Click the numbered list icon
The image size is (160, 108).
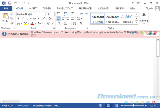tap(65, 14)
